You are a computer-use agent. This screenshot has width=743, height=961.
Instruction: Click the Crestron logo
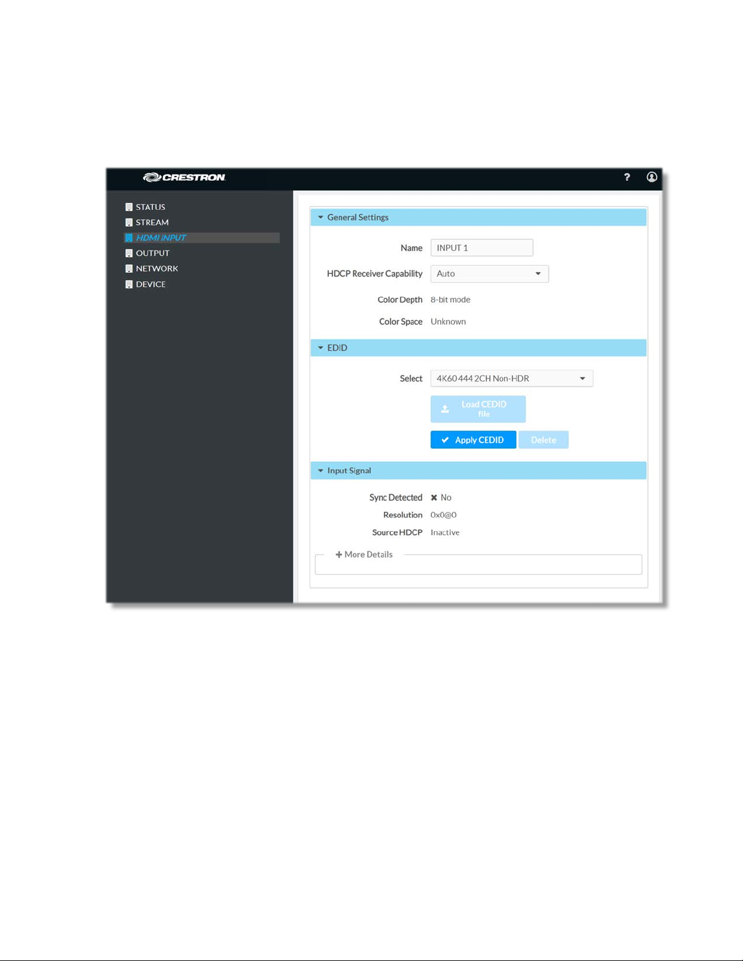[184, 177]
